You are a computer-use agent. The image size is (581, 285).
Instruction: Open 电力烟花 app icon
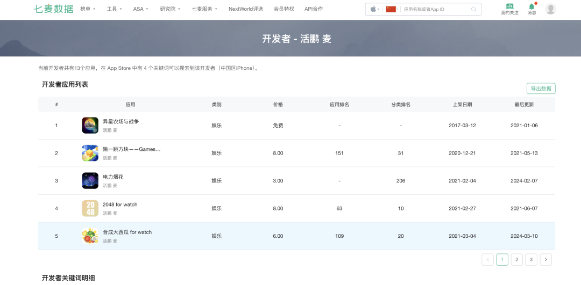tap(90, 181)
